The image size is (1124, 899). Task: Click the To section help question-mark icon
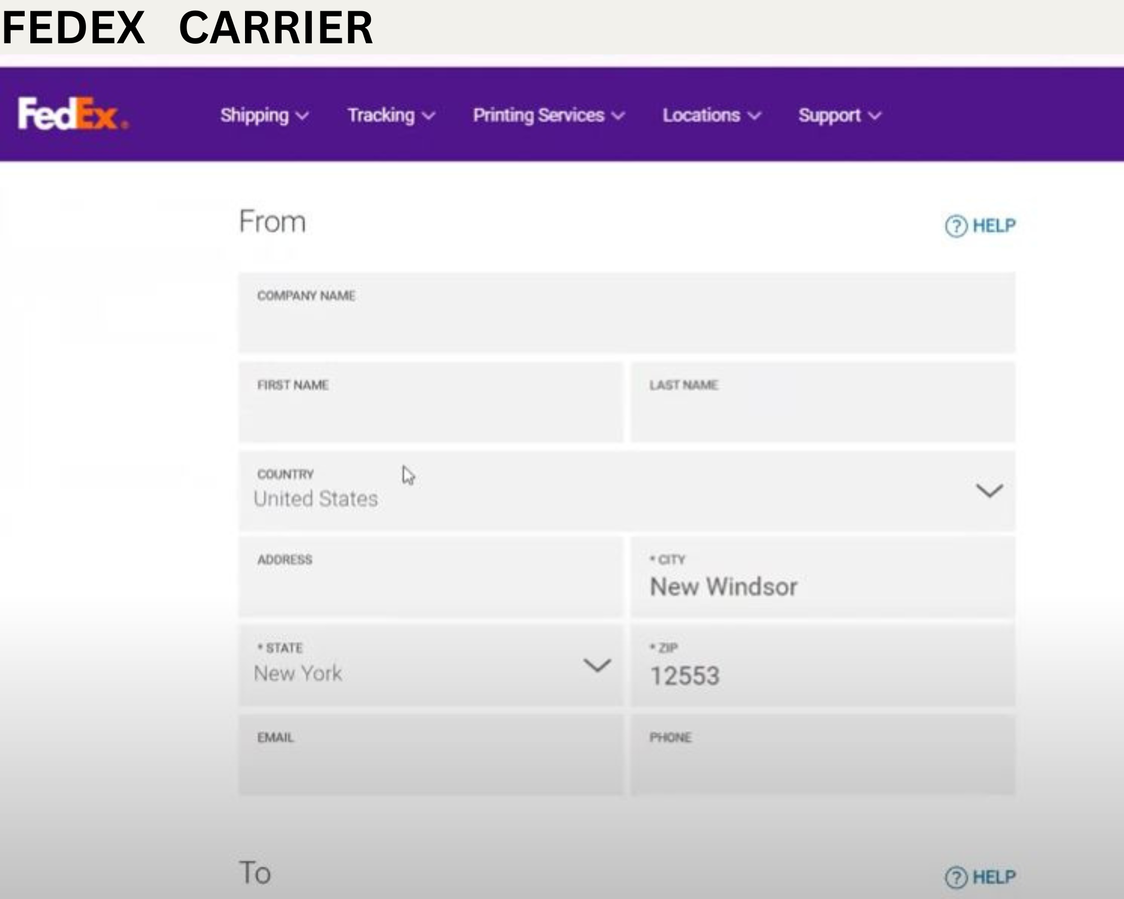click(956, 877)
